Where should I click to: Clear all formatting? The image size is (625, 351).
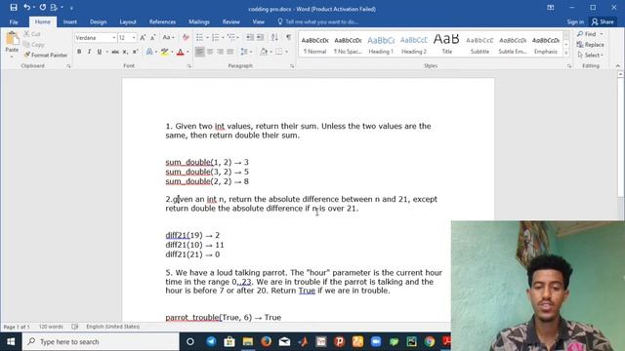point(186,38)
